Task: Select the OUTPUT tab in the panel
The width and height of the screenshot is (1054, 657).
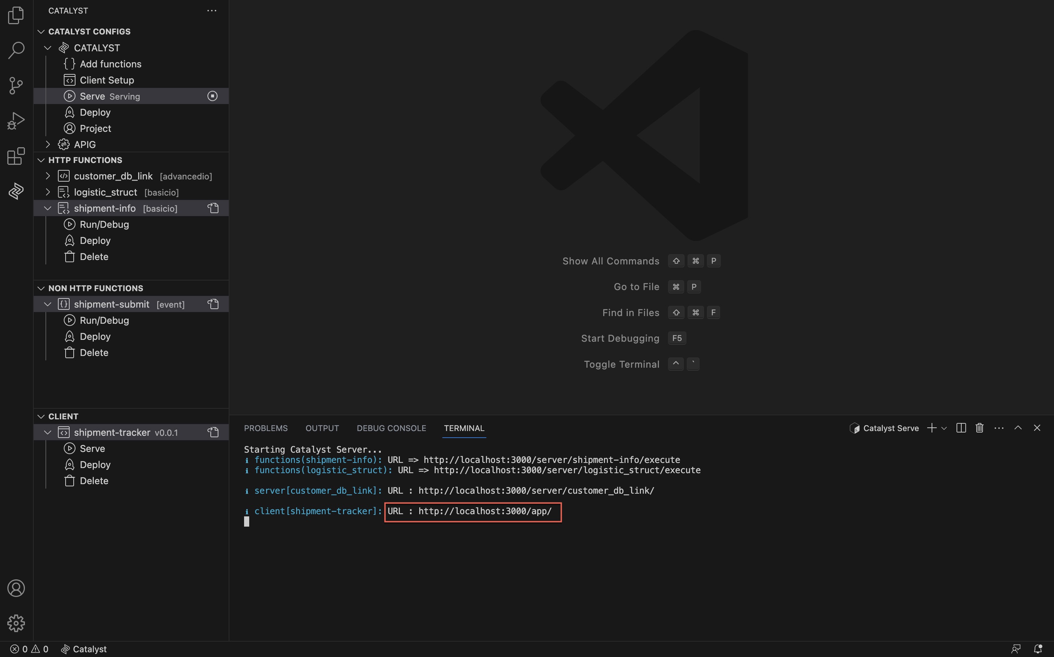Action: coord(322,428)
